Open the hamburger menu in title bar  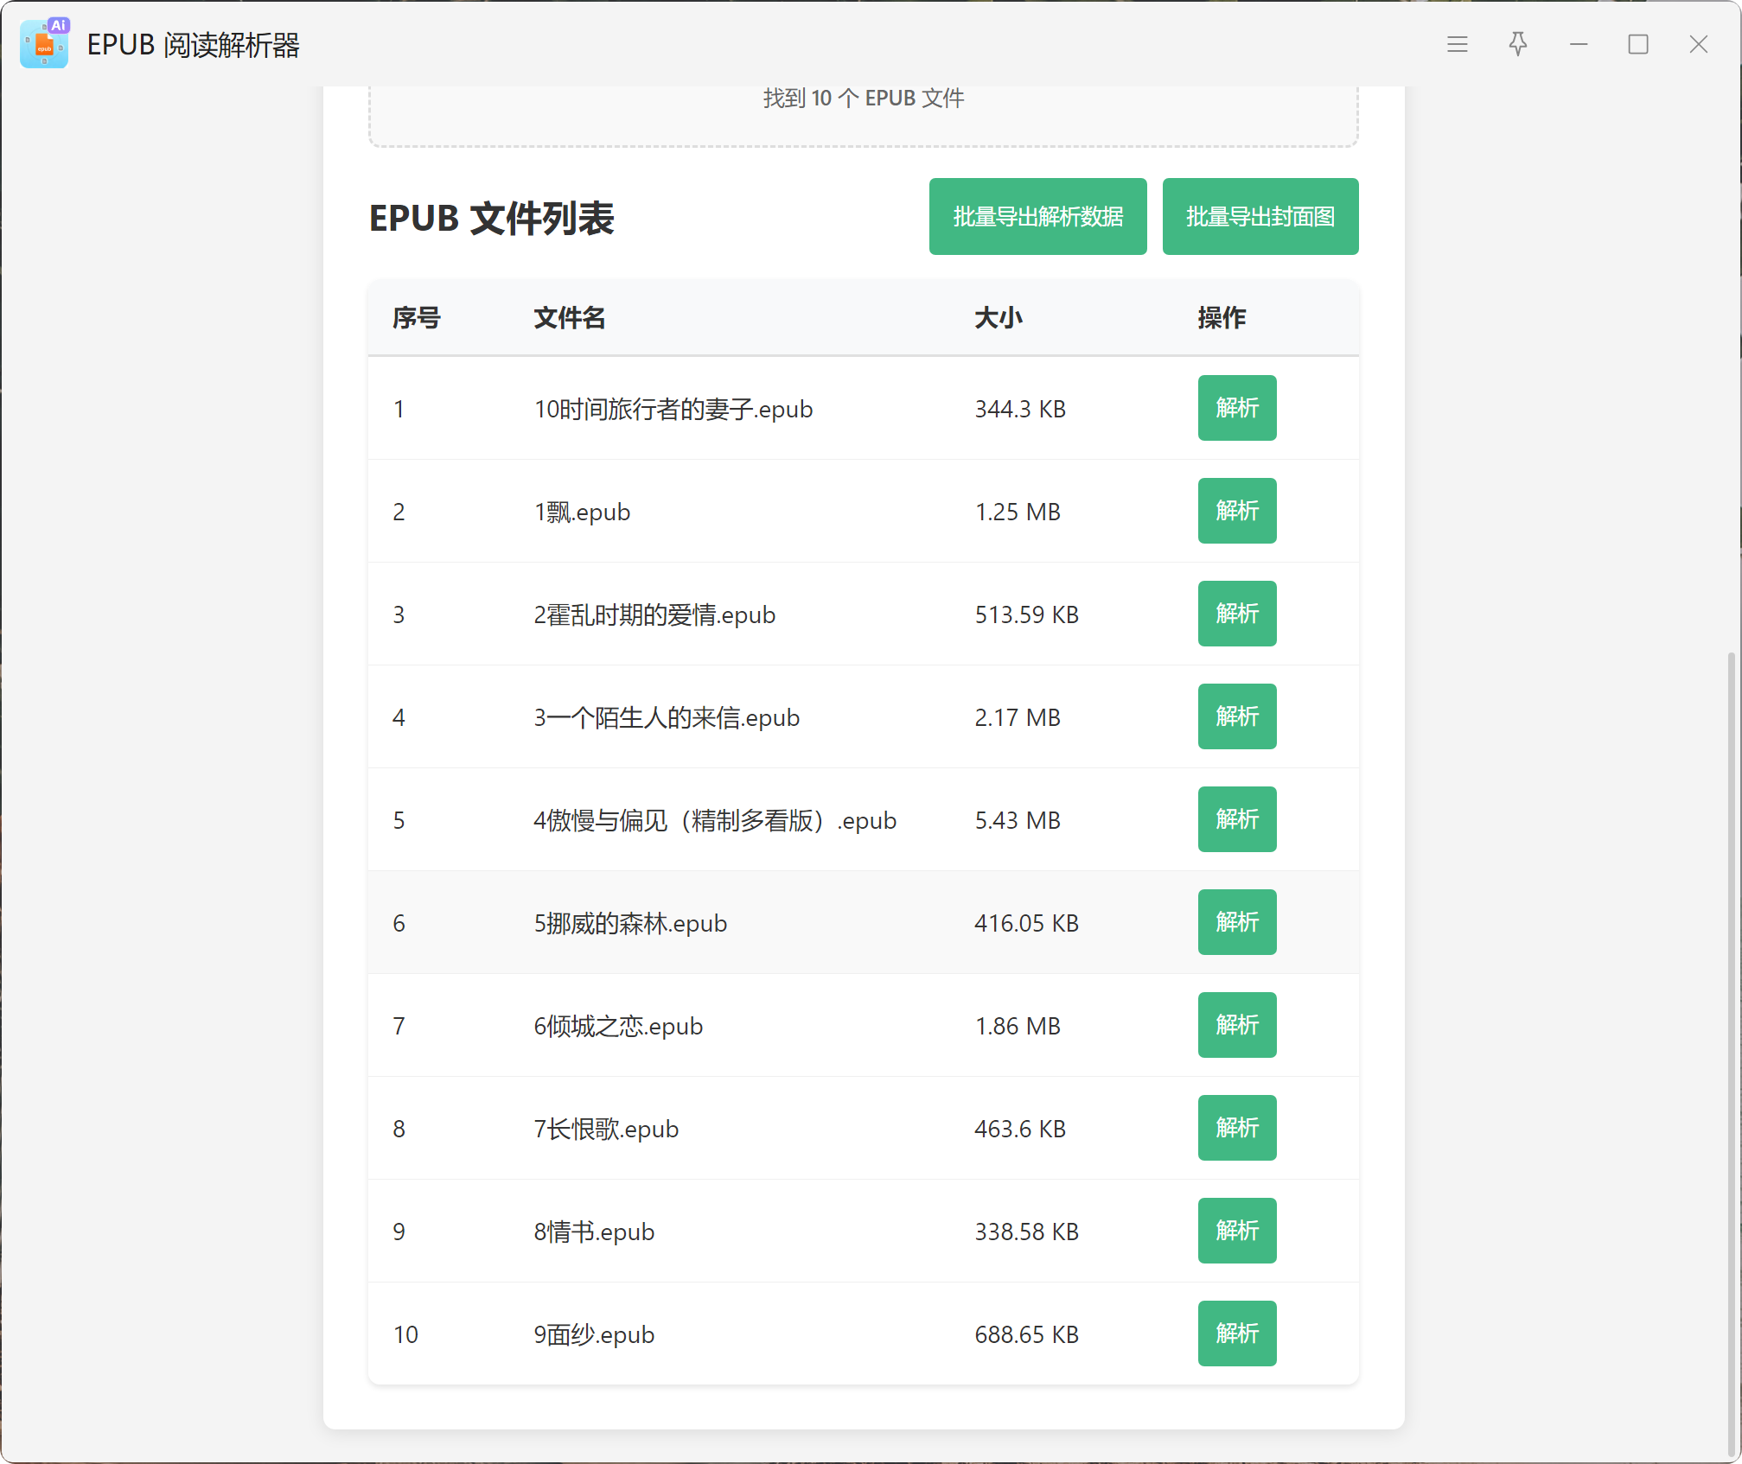(x=1457, y=44)
